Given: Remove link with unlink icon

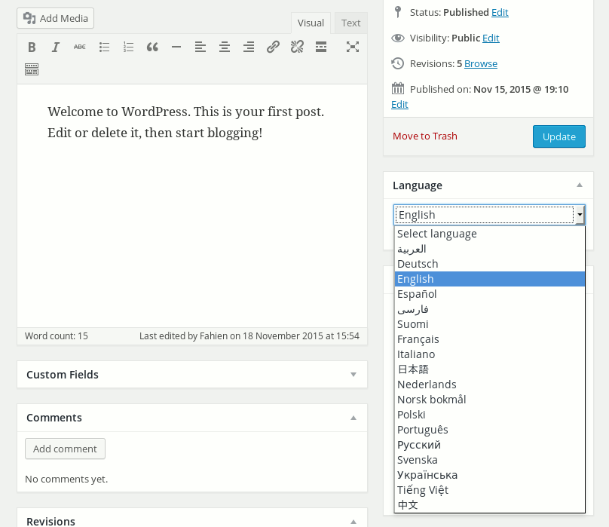Looking at the screenshot, I should coord(297,47).
